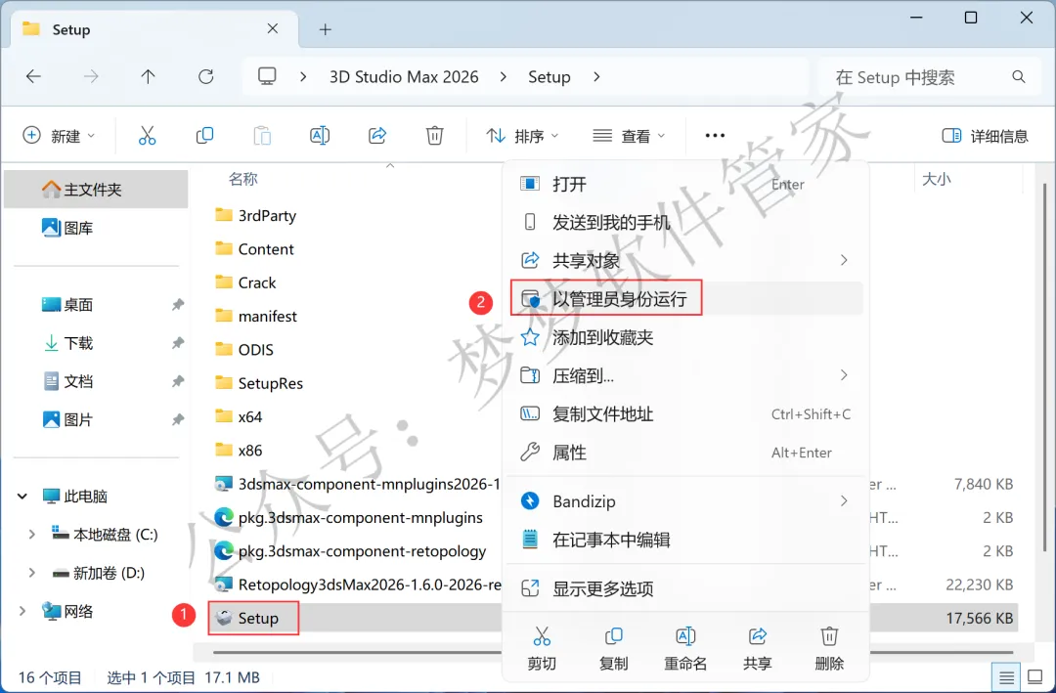Click the Paste clipboard icon in toolbar
The height and width of the screenshot is (693, 1056).
[x=262, y=135]
